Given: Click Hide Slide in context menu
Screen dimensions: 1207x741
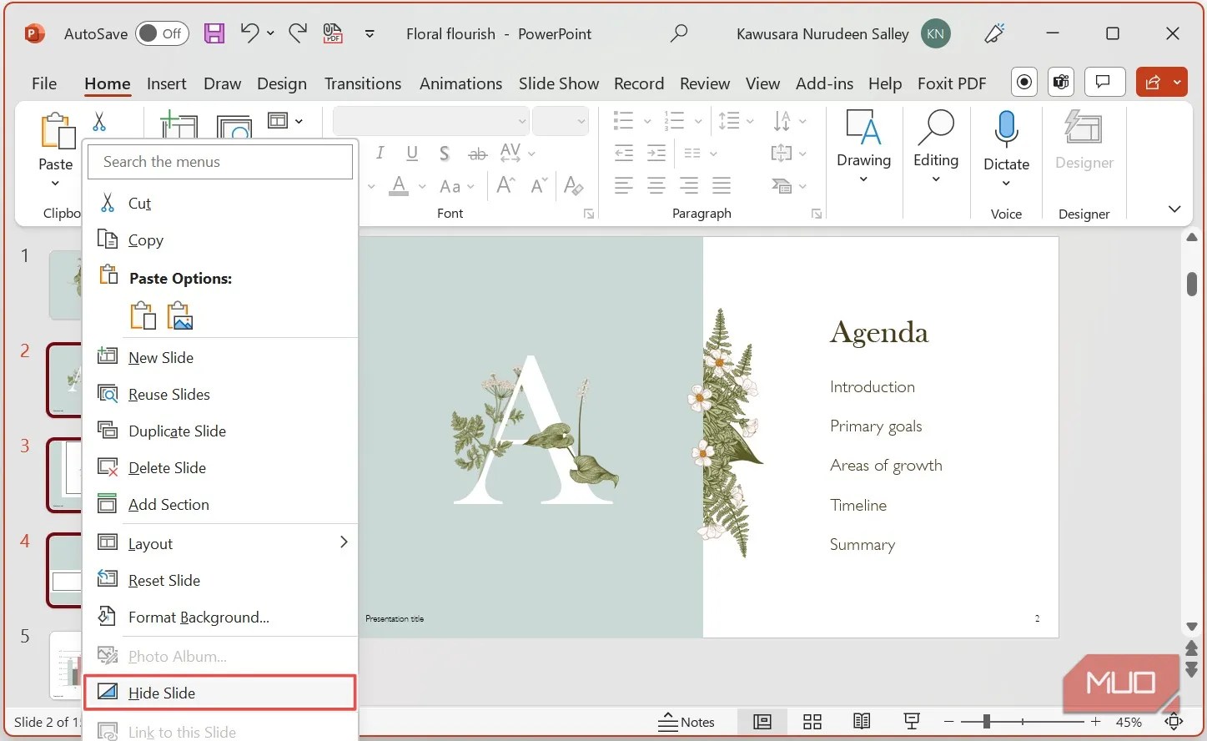Looking at the screenshot, I should (x=220, y=693).
